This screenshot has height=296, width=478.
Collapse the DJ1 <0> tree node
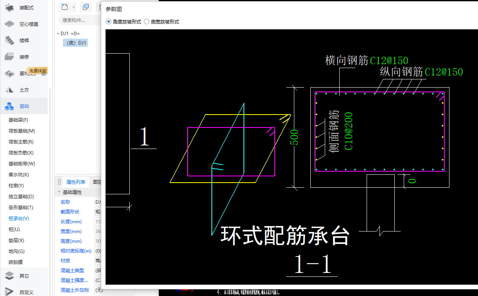(58, 34)
